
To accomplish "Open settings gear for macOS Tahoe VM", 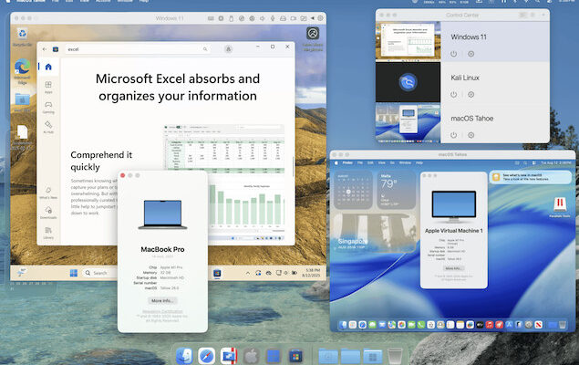I will pyautogui.click(x=470, y=135).
